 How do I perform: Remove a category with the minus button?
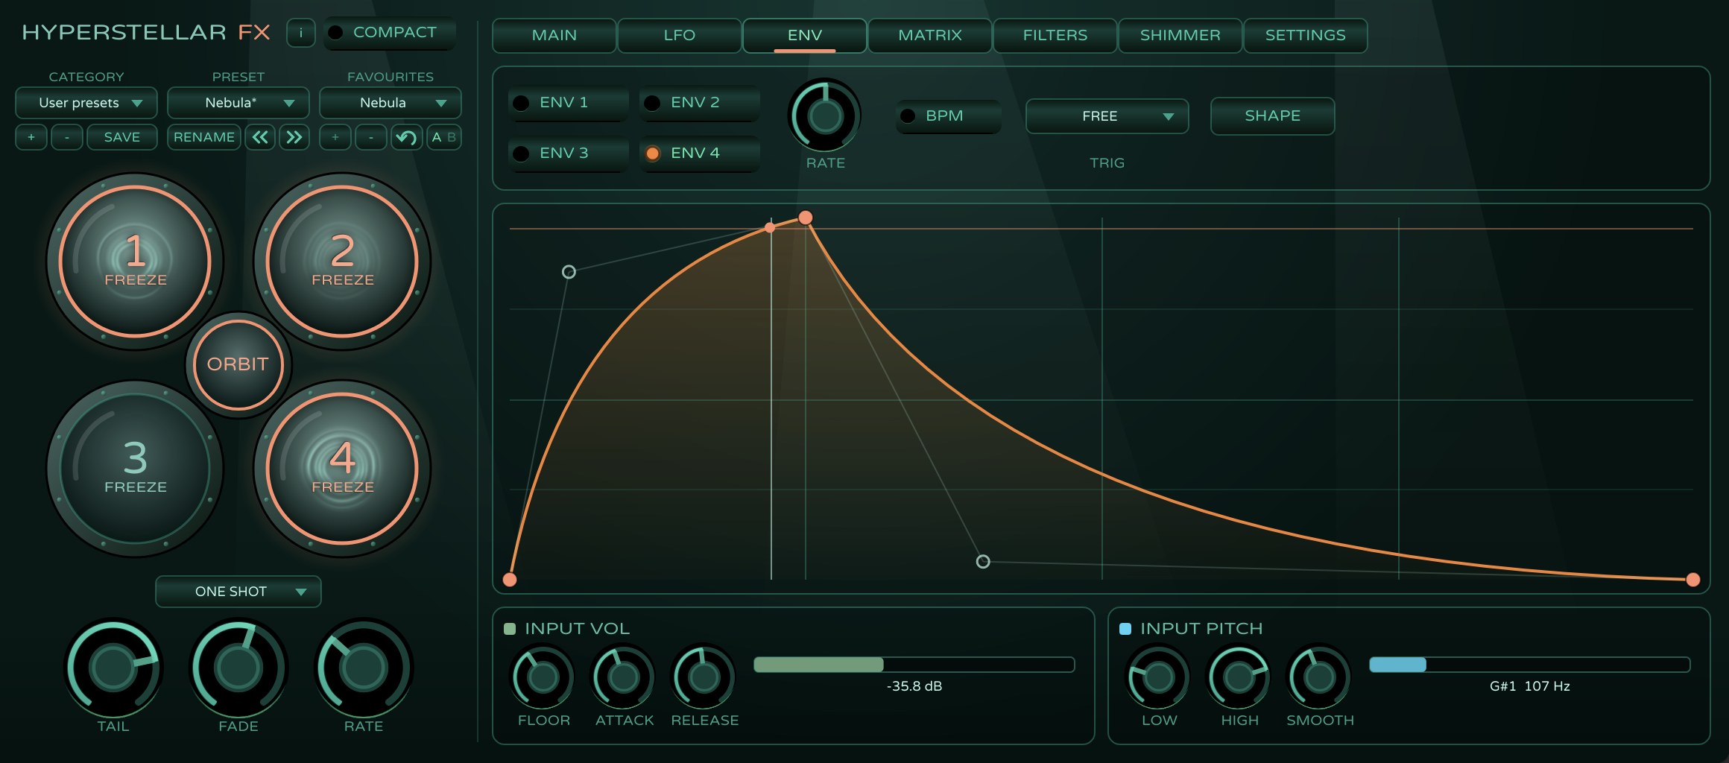click(67, 137)
